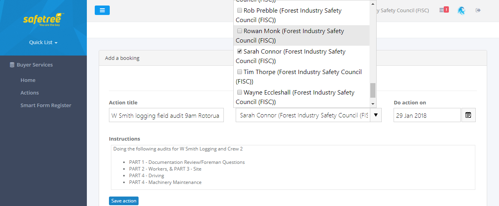The width and height of the screenshot is (499, 206).
Task: Open the Actions menu item
Action: pyautogui.click(x=30, y=93)
